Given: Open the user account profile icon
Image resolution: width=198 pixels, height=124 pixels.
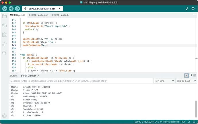Looking at the screenshot, I should (4, 116).
